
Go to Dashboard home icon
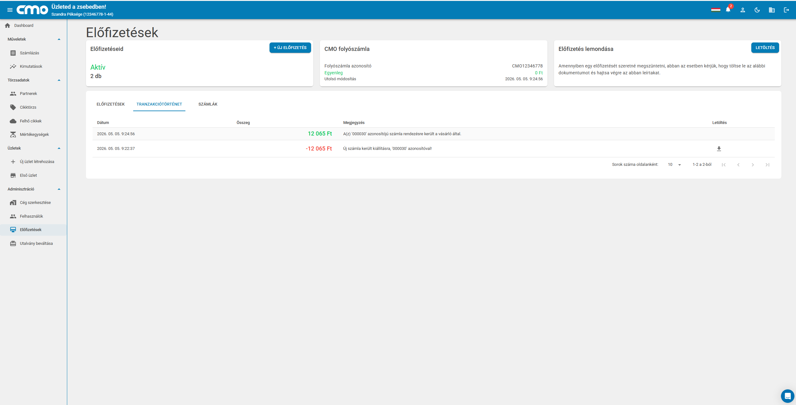(8, 26)
